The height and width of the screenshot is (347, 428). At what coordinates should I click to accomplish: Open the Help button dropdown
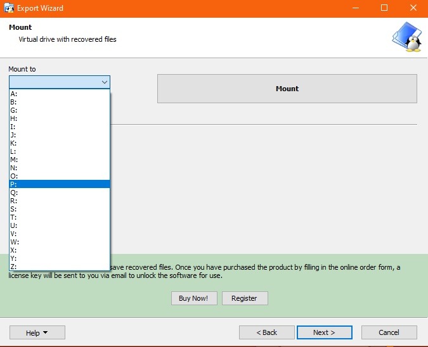click(x=37, y=332)
